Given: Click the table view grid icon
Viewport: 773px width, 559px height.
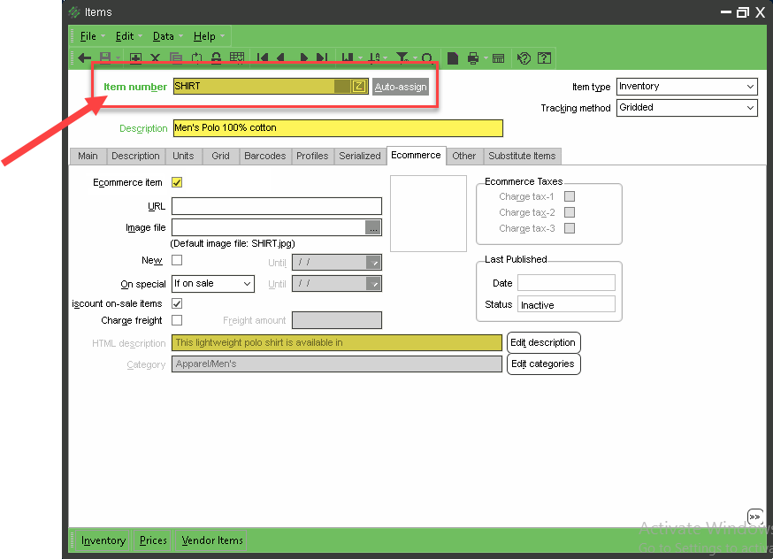Looking at the screenshot, I should click(x=237, y=58).
